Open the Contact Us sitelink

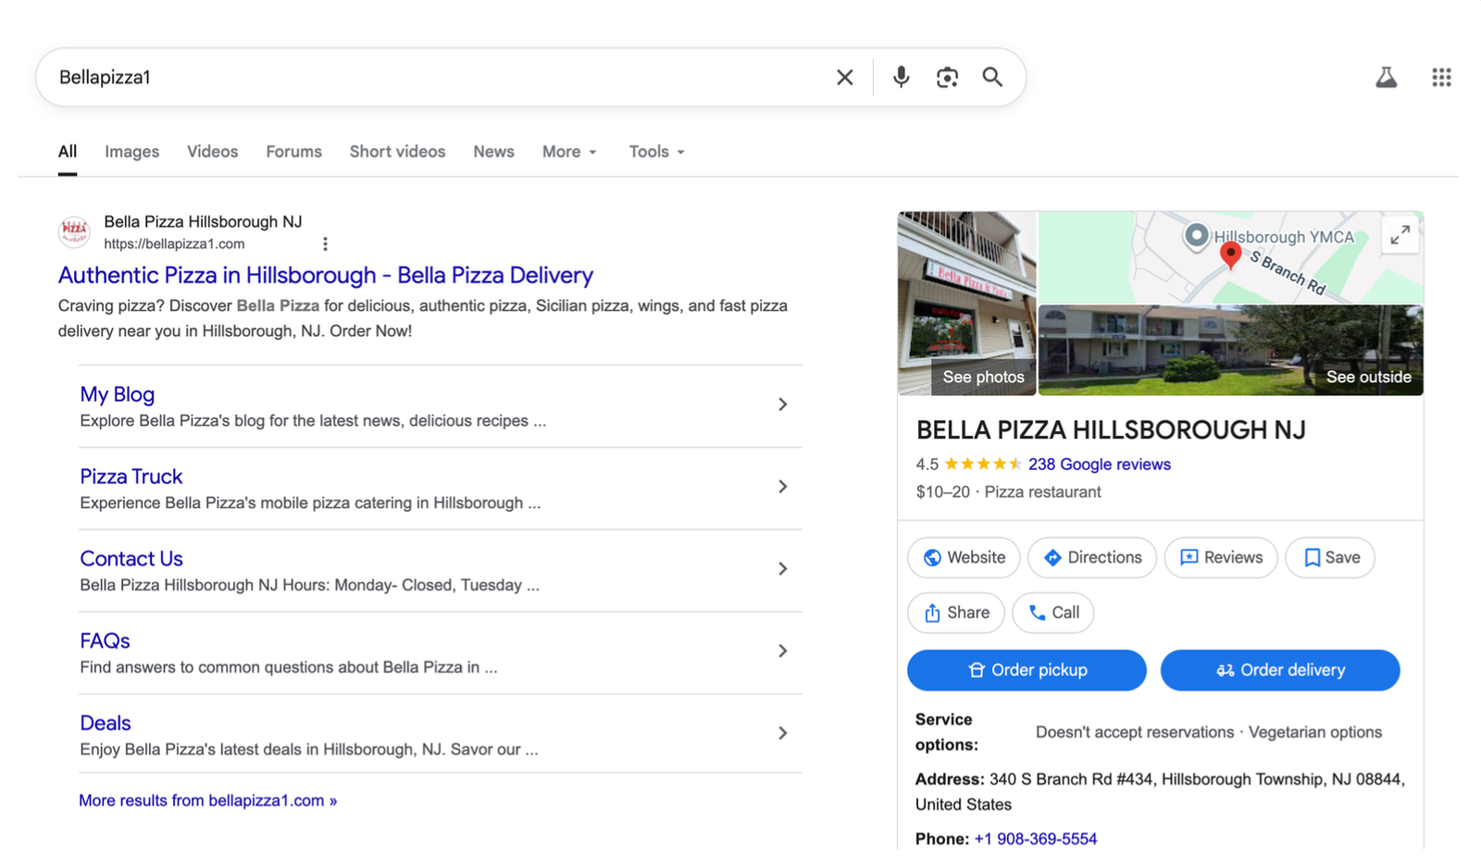131,559
